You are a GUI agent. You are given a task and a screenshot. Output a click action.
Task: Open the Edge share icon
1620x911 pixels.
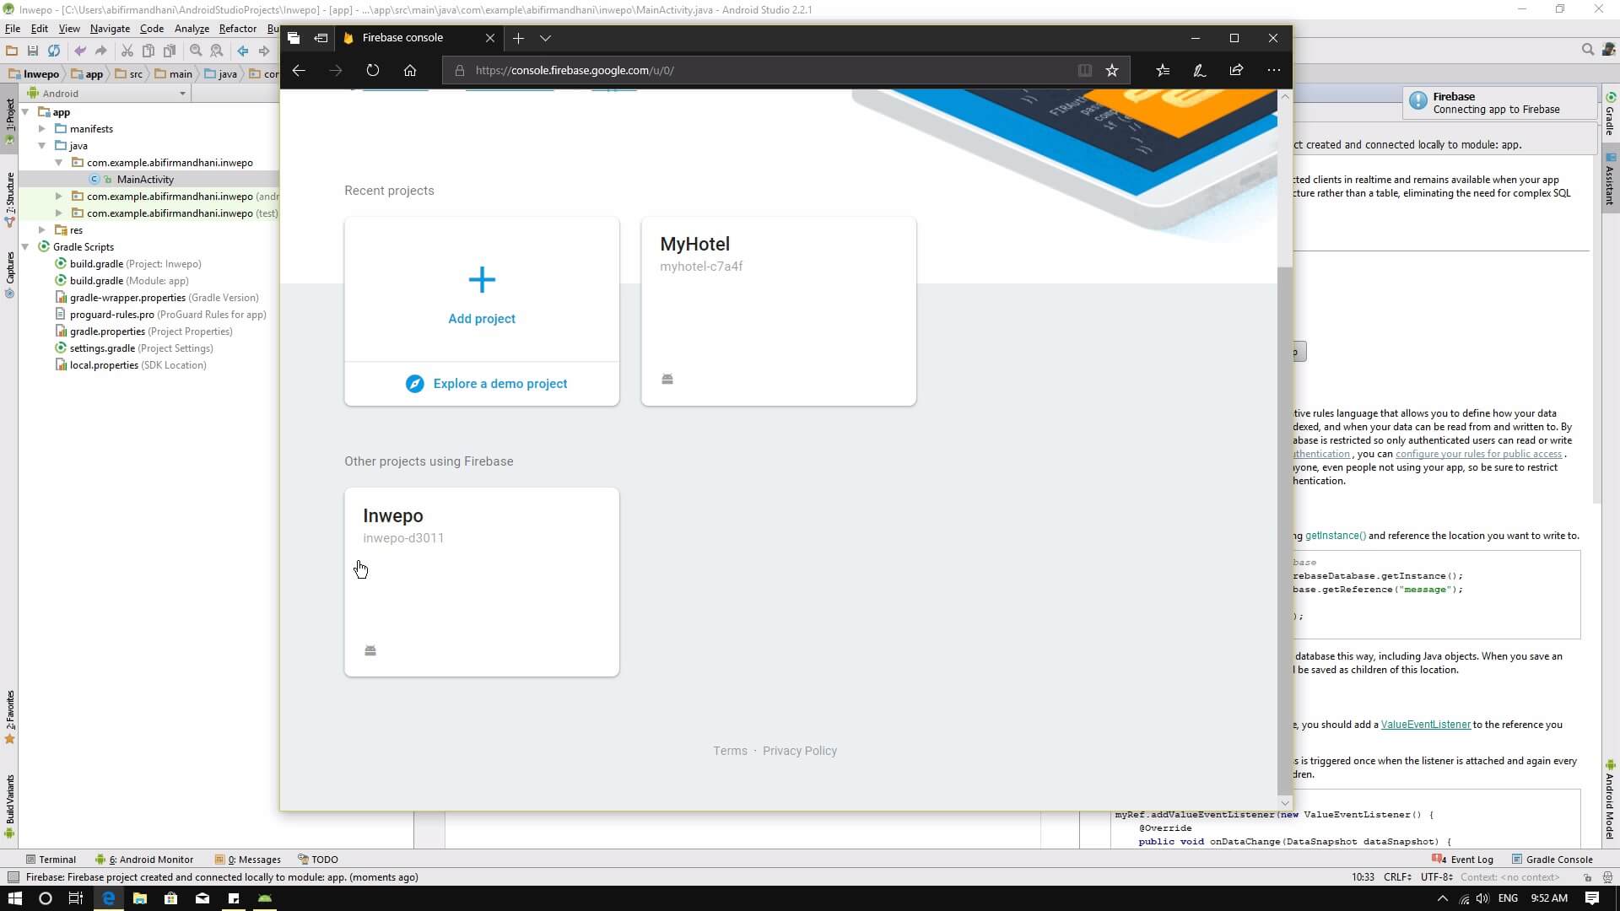1236,71
